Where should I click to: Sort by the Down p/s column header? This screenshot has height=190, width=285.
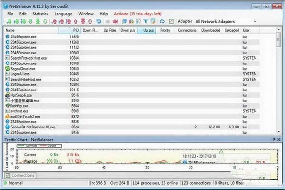point(128,30)
